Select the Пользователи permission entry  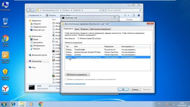click(x=108, y=57)
